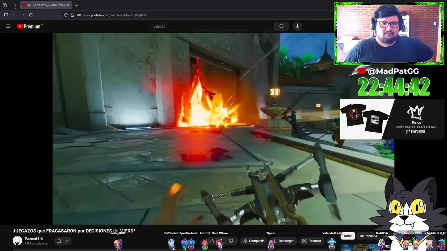This screenshot has width=447, height=251.
Task: Select the Todos filter chip
Action: tap(348, 236)
